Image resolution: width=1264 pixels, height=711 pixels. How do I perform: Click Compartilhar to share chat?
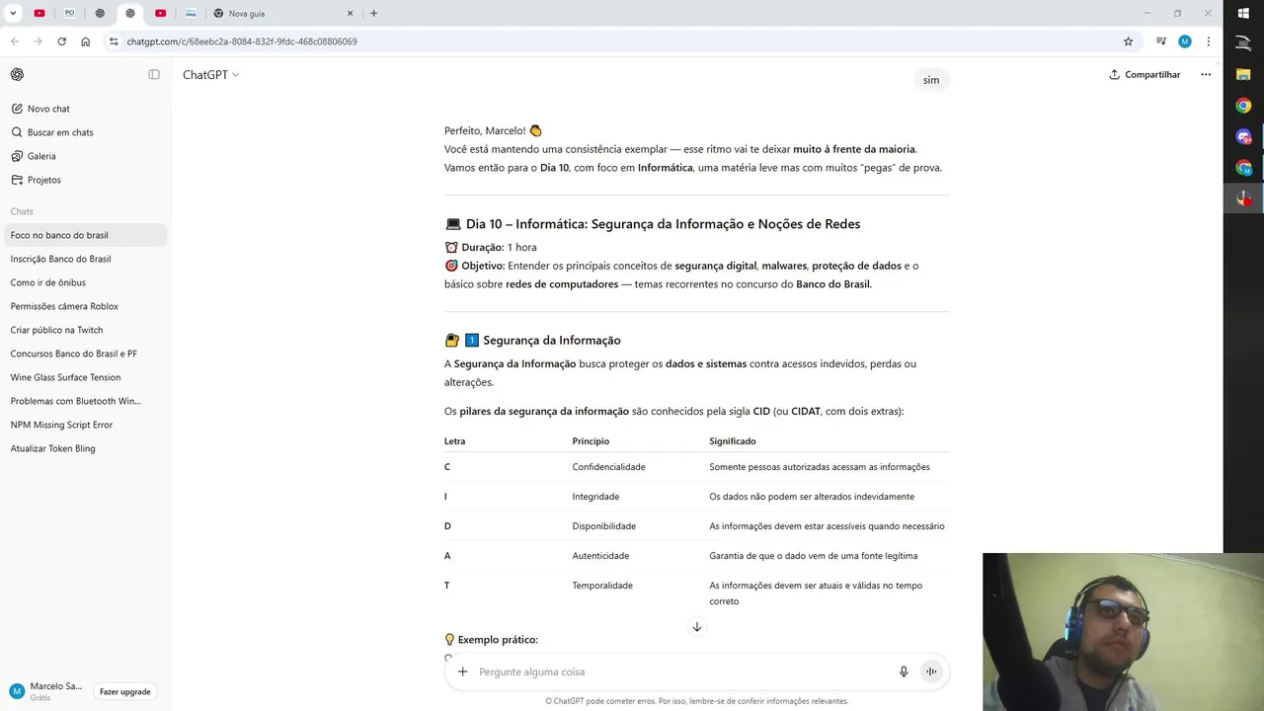[1145, 74]
